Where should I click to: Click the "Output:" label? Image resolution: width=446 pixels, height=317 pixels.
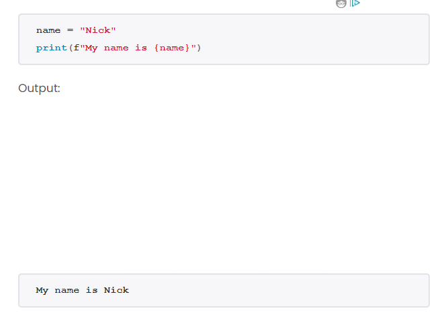click(x=39, y=89)
